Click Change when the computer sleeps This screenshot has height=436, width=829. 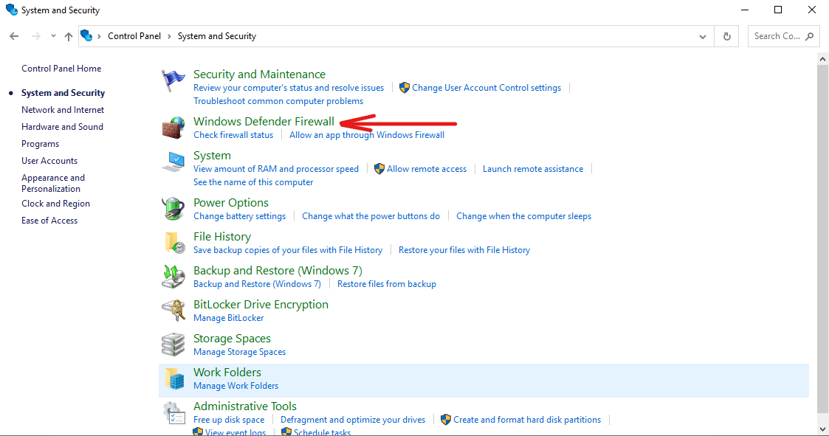click(524, 215)
